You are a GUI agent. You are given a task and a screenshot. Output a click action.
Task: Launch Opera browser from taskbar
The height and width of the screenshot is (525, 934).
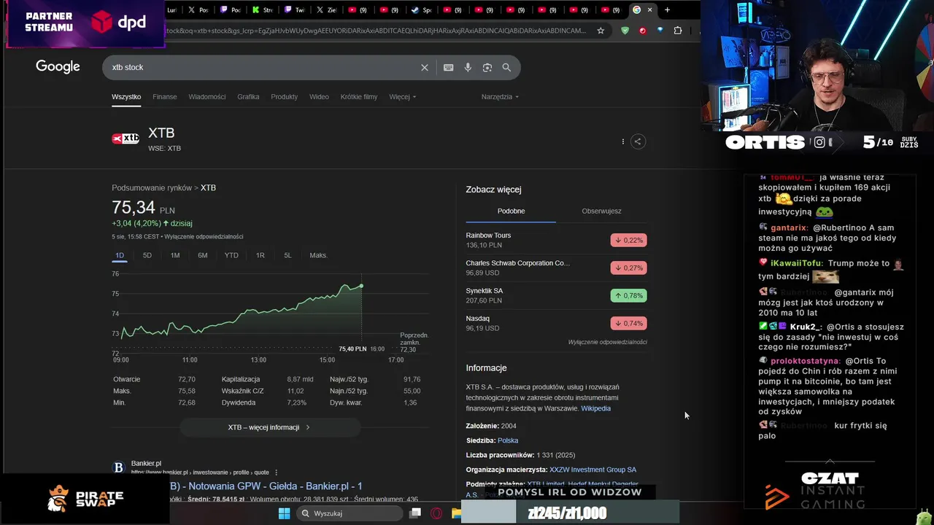[436, 513]
